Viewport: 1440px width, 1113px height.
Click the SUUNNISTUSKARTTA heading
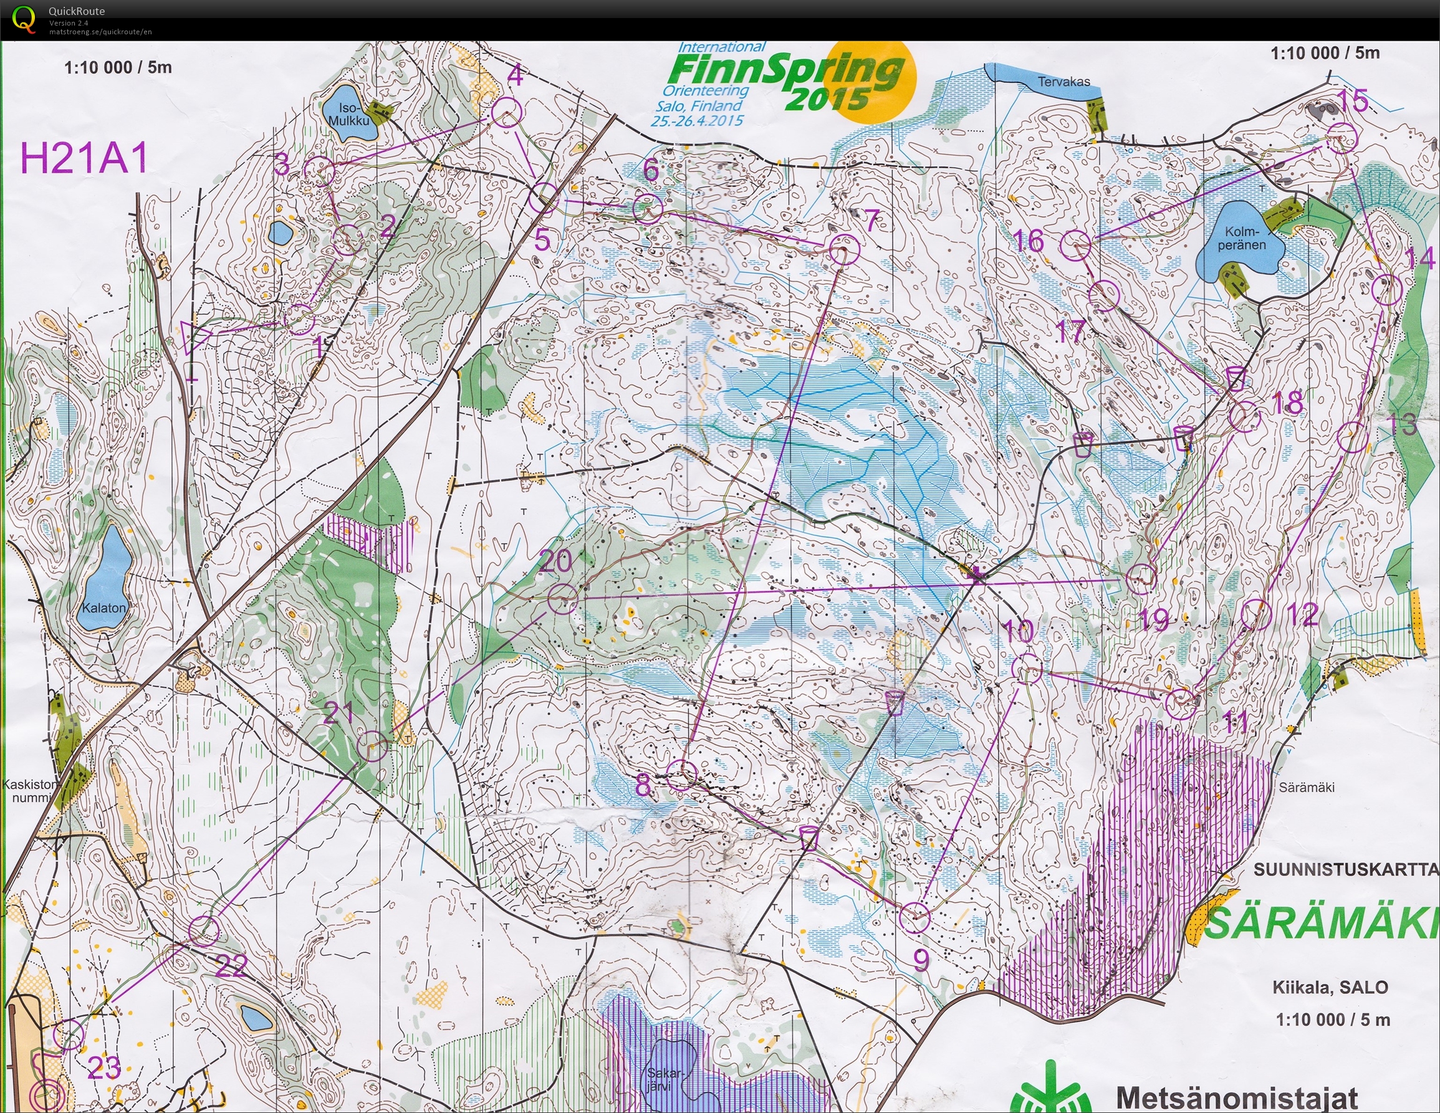point(1346,870)
